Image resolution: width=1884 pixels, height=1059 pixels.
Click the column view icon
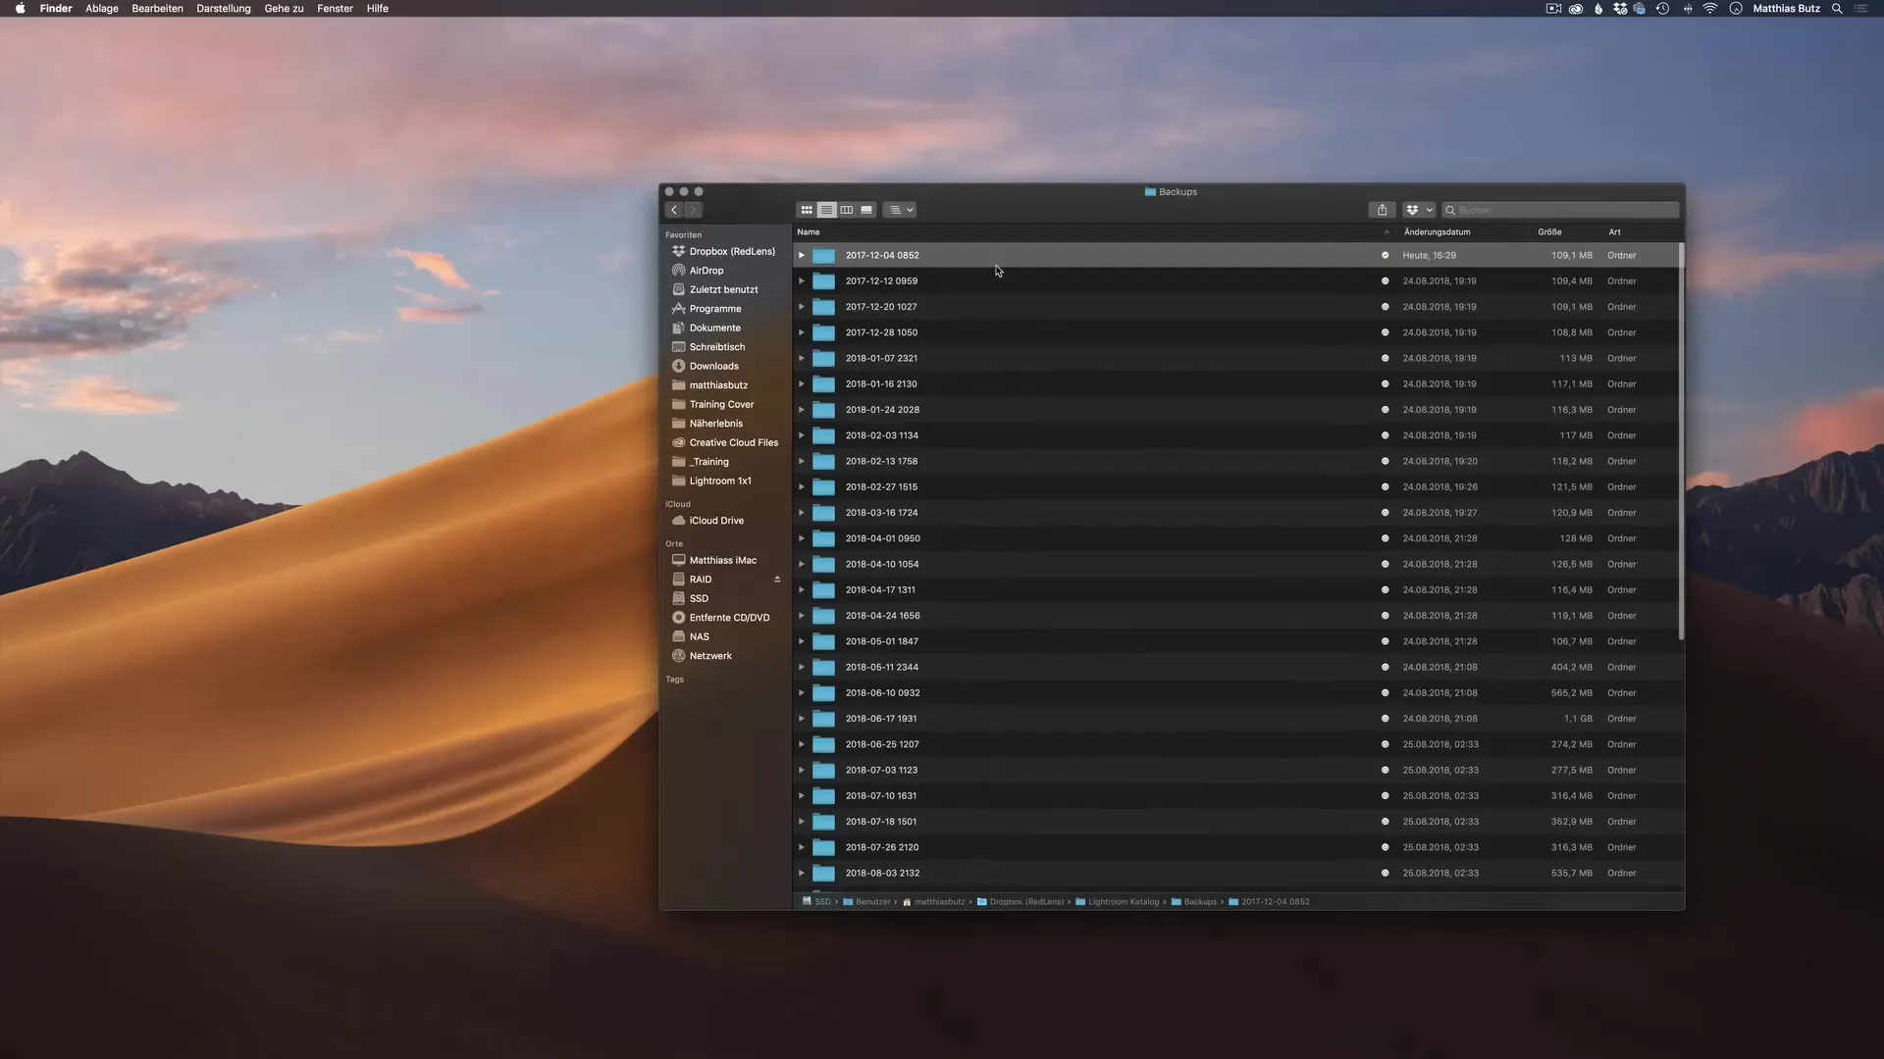point(846,208)
